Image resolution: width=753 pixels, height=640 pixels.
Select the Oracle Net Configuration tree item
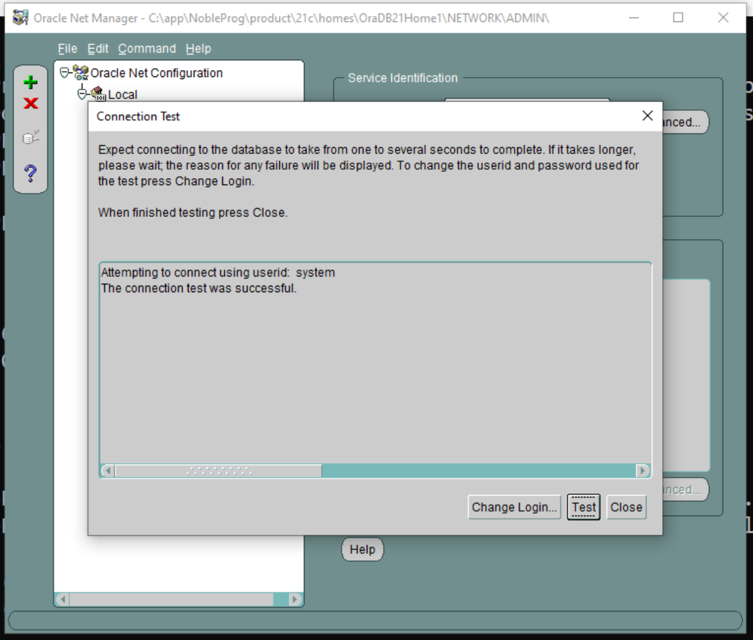pos(157,73)
